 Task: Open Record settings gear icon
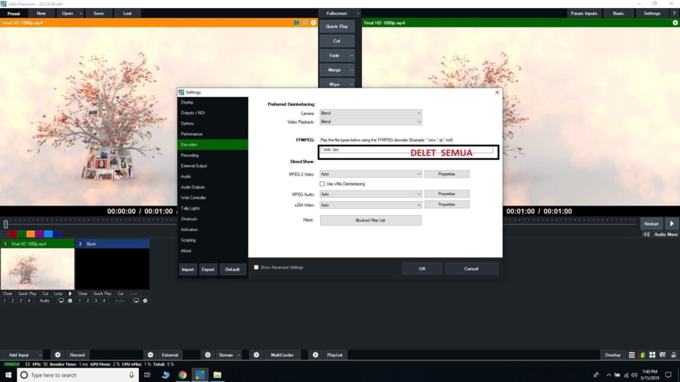[57, 355]
